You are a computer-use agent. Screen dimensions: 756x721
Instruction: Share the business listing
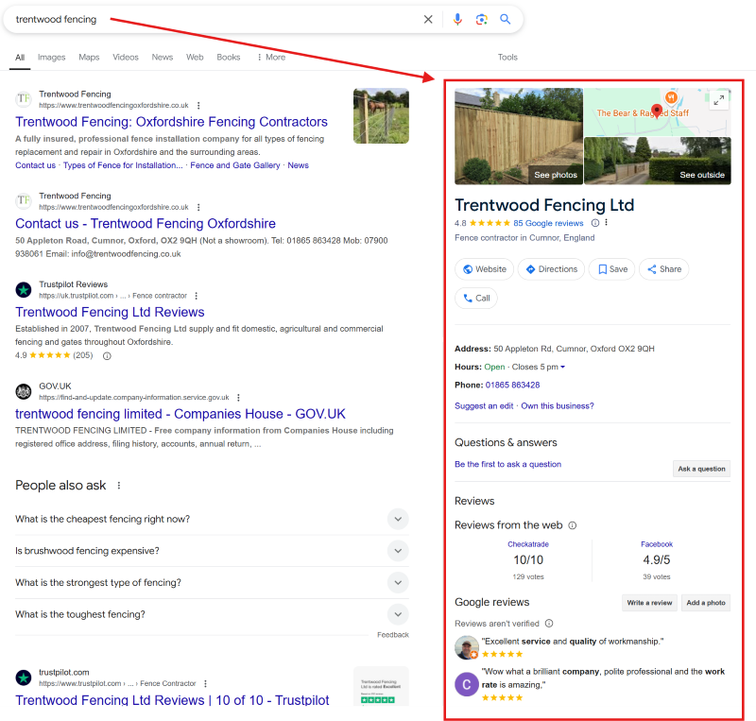[x=664, y=269]
